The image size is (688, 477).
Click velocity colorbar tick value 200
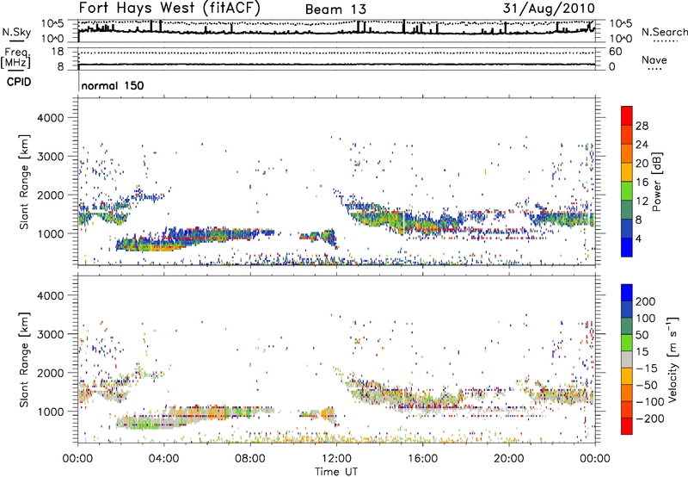646,301
